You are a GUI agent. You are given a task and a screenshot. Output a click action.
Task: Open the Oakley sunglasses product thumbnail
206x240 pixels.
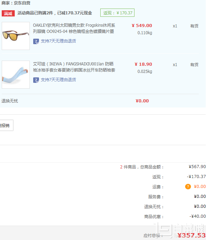click(x=16, y=36)
